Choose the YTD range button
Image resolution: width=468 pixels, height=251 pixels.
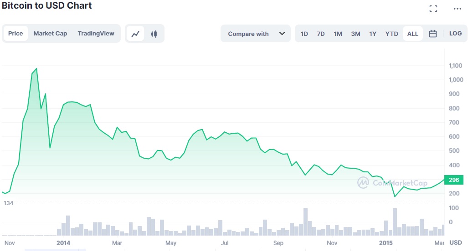pos(391,34)
